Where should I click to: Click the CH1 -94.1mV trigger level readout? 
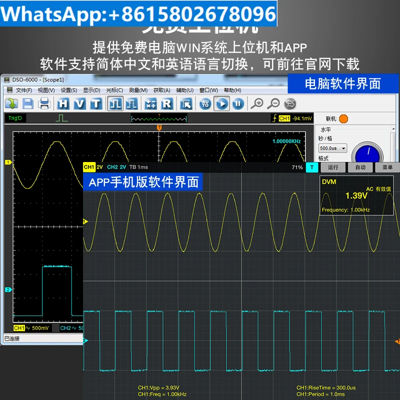point(292,118)
